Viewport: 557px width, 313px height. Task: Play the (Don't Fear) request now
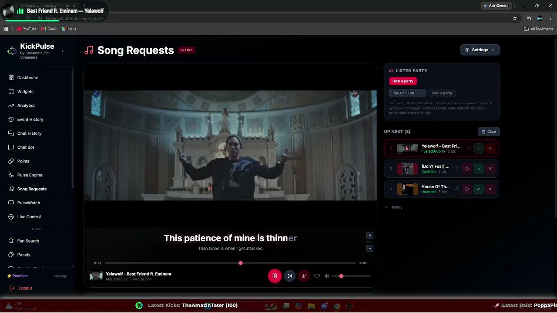coord(467,169)
